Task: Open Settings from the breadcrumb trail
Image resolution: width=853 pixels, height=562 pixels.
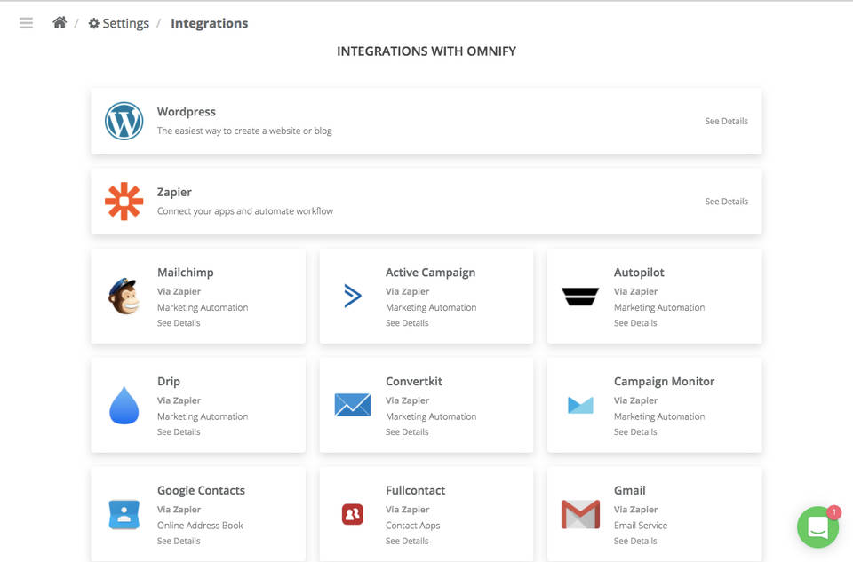Action: [x=118, y=22]
